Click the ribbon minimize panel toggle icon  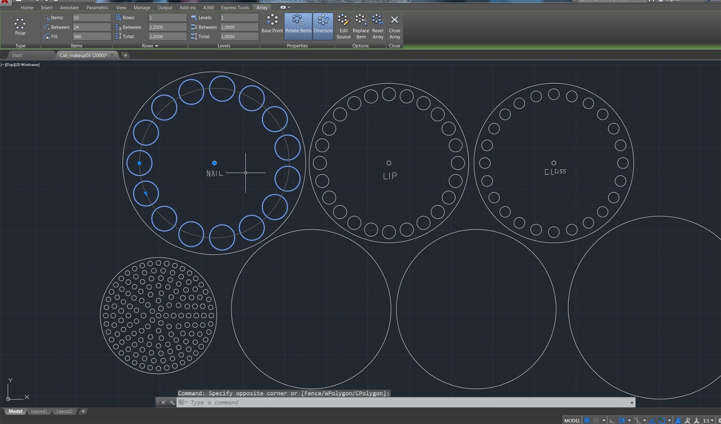[x=283, y=7]
